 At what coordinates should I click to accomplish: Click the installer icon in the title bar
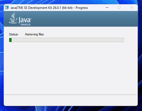point(7,8)
